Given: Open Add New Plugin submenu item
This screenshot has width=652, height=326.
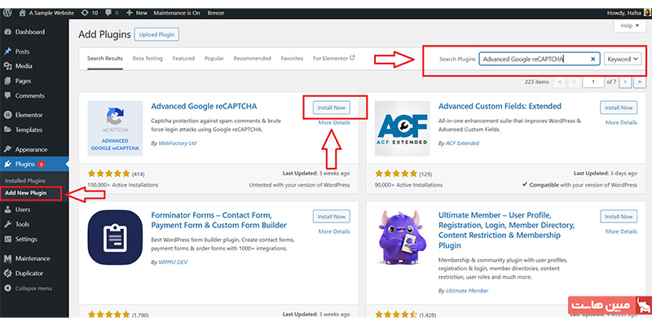Looking at the screenshot, I should click(26, 193).
